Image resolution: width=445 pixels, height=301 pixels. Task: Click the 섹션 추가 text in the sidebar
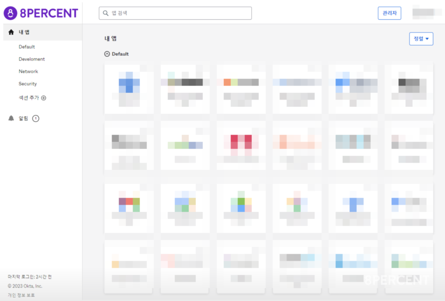tap(29, 98)
